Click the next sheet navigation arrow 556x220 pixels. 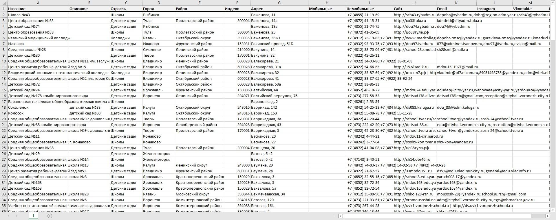tap(17, 216)
